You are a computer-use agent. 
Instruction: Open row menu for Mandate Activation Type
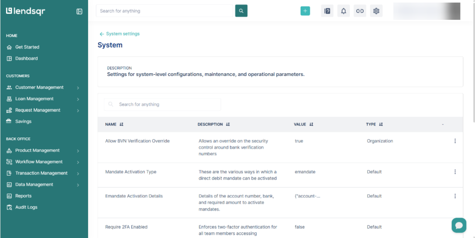tap(455, 172)
